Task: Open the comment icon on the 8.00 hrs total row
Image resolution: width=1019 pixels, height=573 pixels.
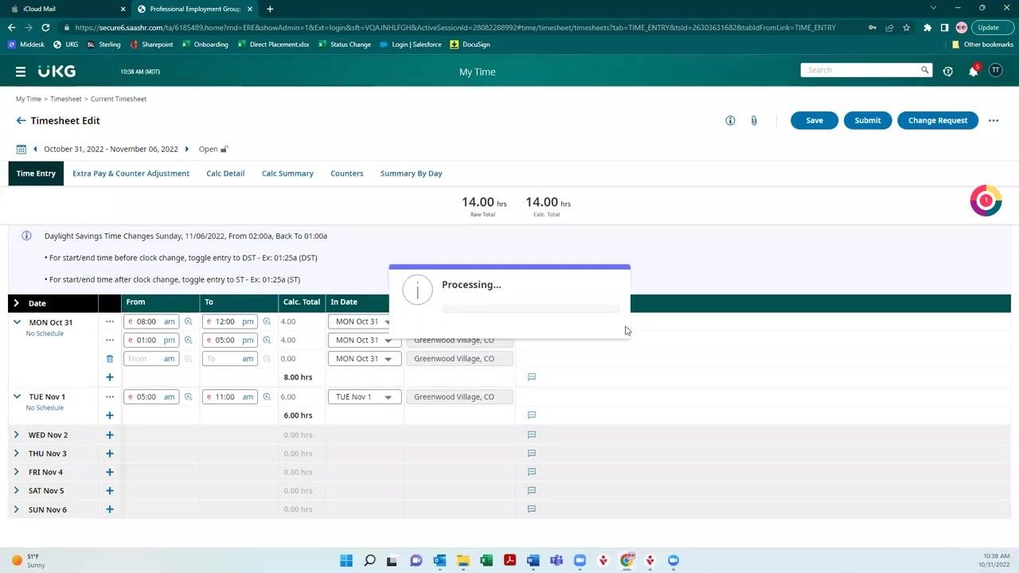Action: coord(532,377)
